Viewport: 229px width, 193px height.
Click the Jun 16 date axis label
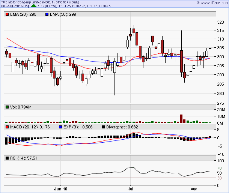(60, 189)
